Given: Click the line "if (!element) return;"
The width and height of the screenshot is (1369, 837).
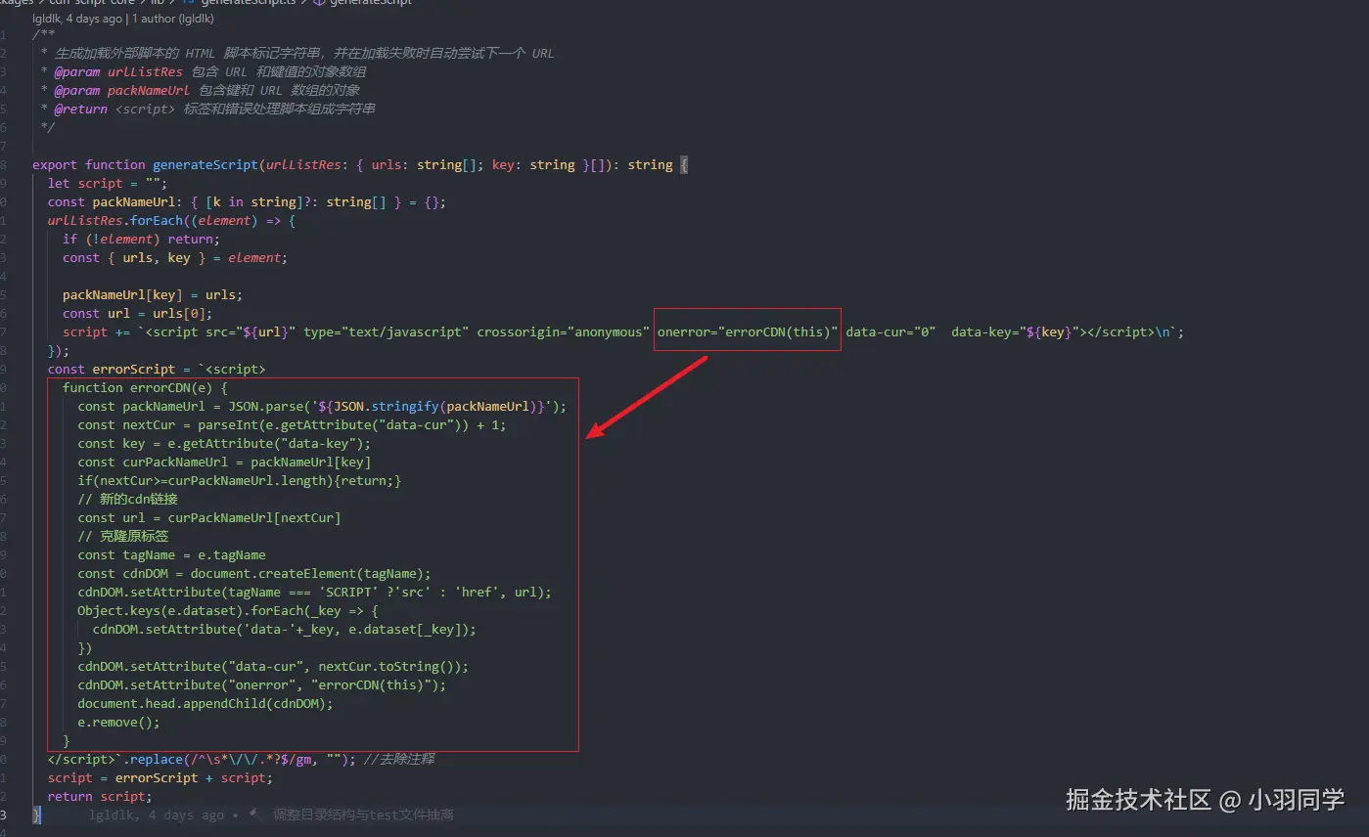Looking at the screenshot, I should 141,239.
